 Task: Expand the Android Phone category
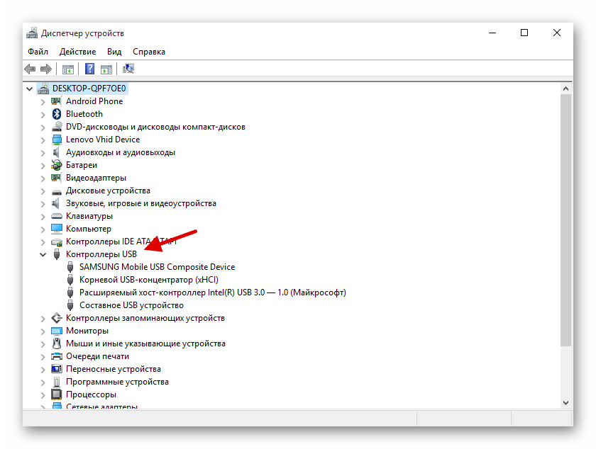[x=43, y=102]
